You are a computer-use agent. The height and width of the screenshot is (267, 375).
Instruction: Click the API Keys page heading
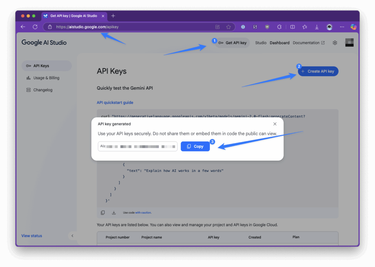(112, 71)
